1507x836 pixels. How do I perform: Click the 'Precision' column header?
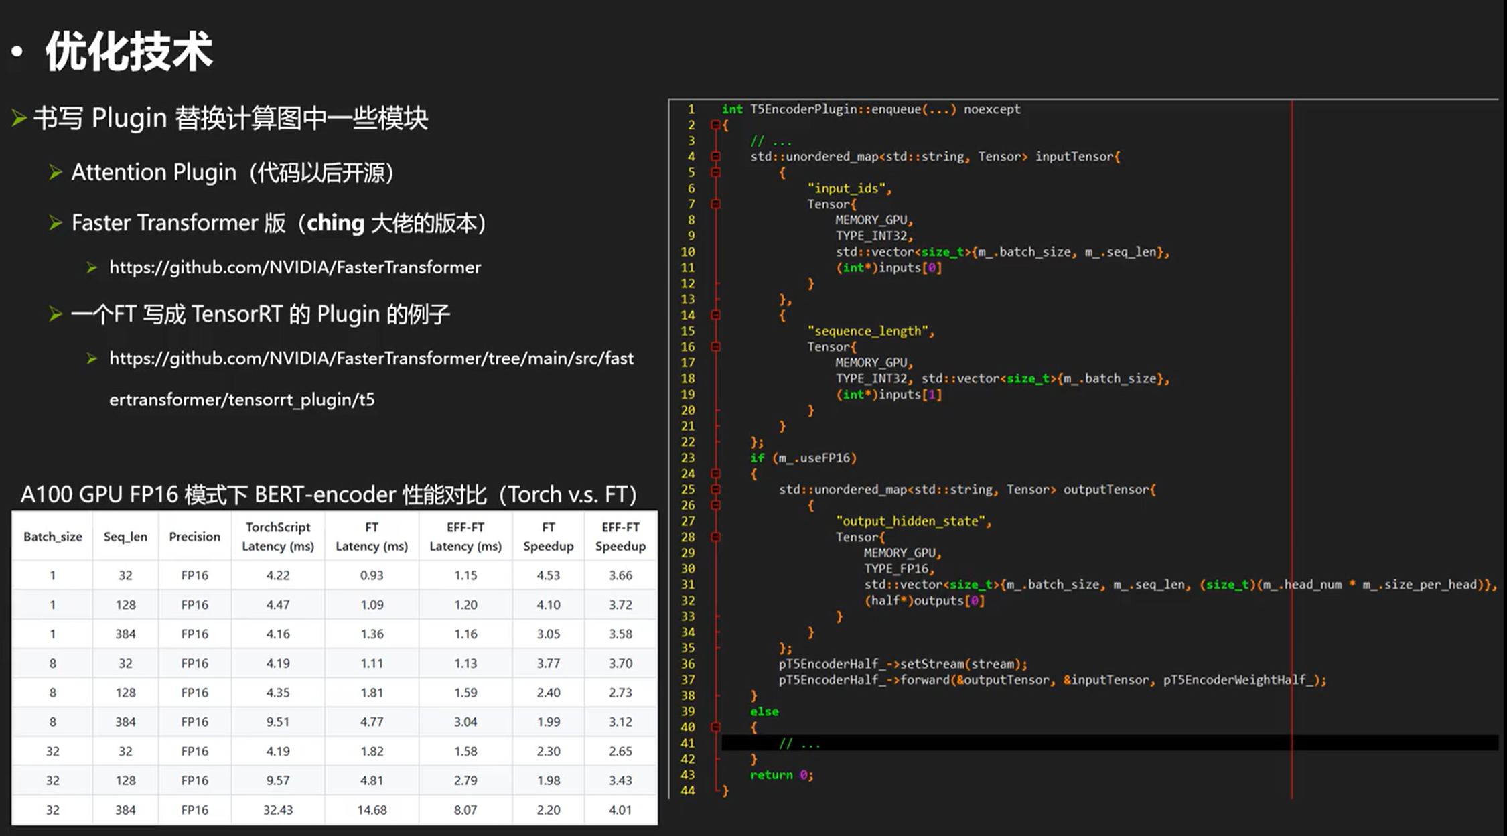point(194,537)
